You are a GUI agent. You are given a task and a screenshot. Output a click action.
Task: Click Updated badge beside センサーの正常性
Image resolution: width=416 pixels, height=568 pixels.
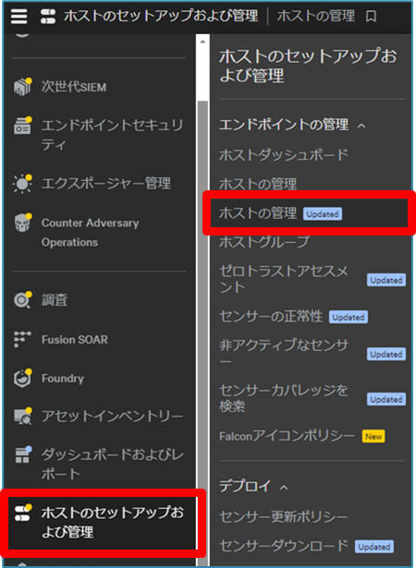click(349, 317)
